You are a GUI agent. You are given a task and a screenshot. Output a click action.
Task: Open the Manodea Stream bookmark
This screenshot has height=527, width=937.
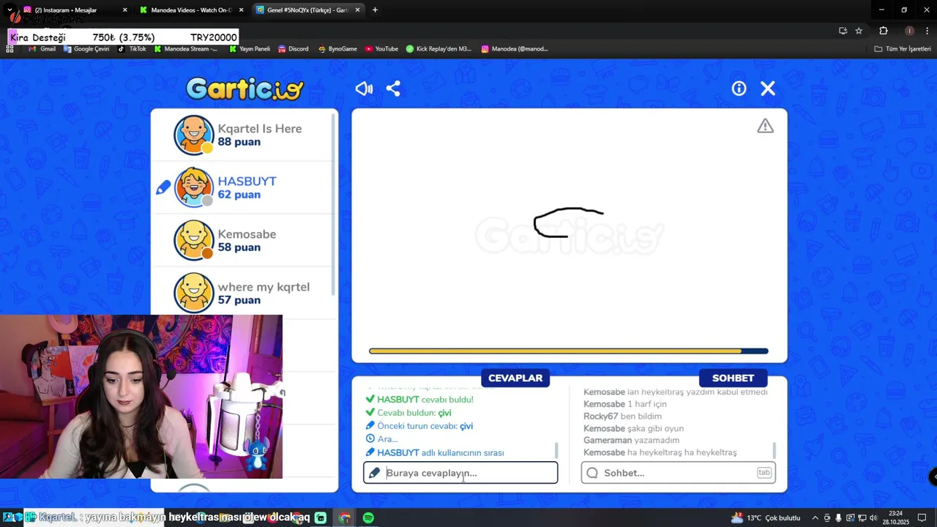point(186,49)
